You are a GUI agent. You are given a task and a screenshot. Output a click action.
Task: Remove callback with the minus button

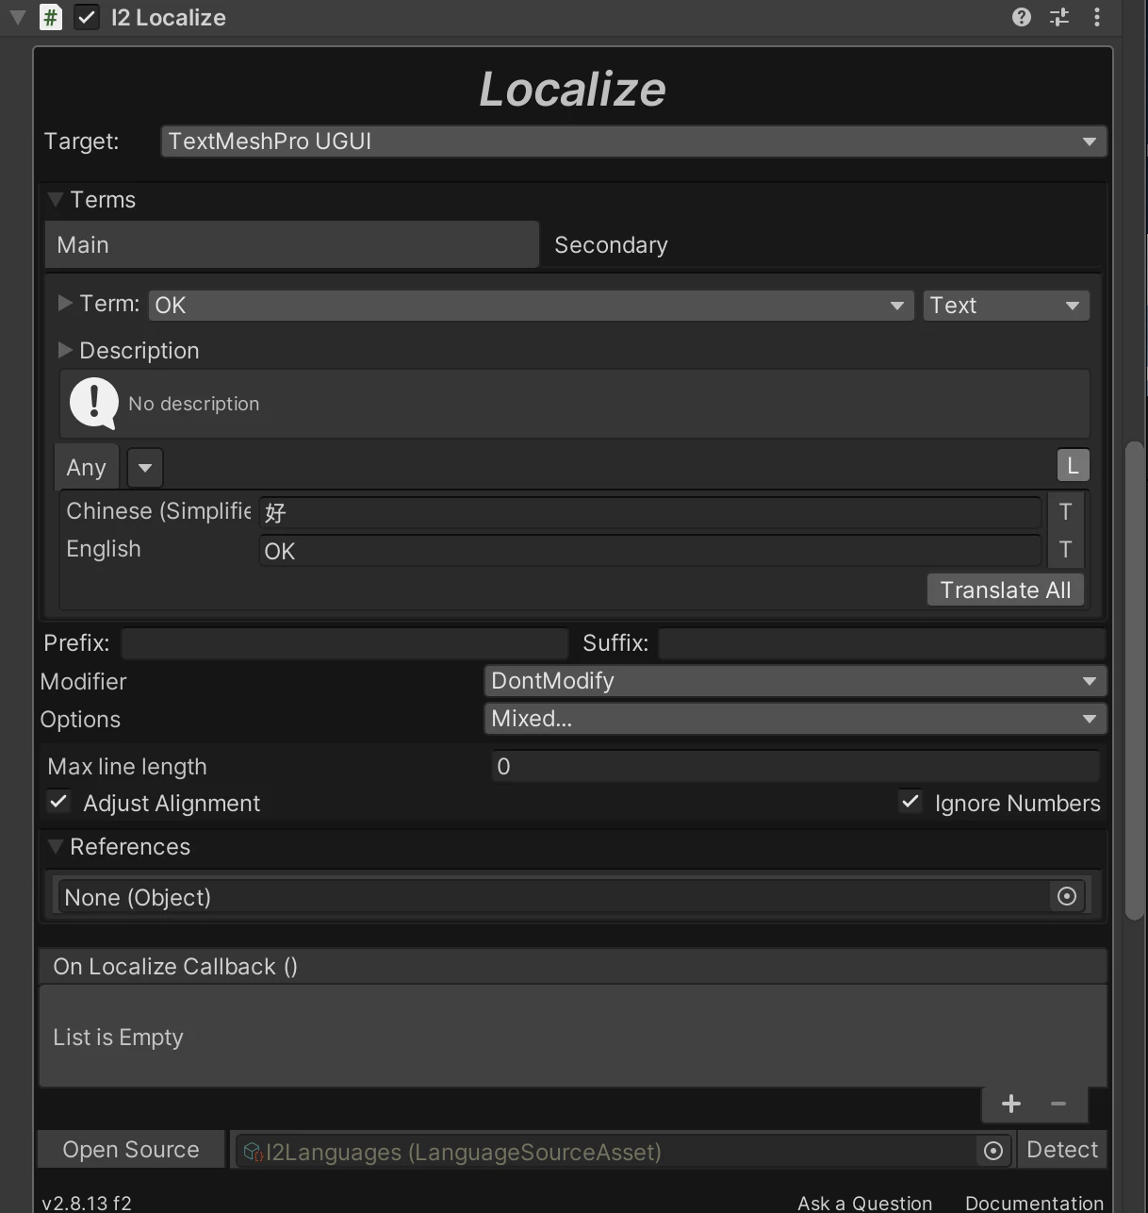[x=1058, y=1104]
